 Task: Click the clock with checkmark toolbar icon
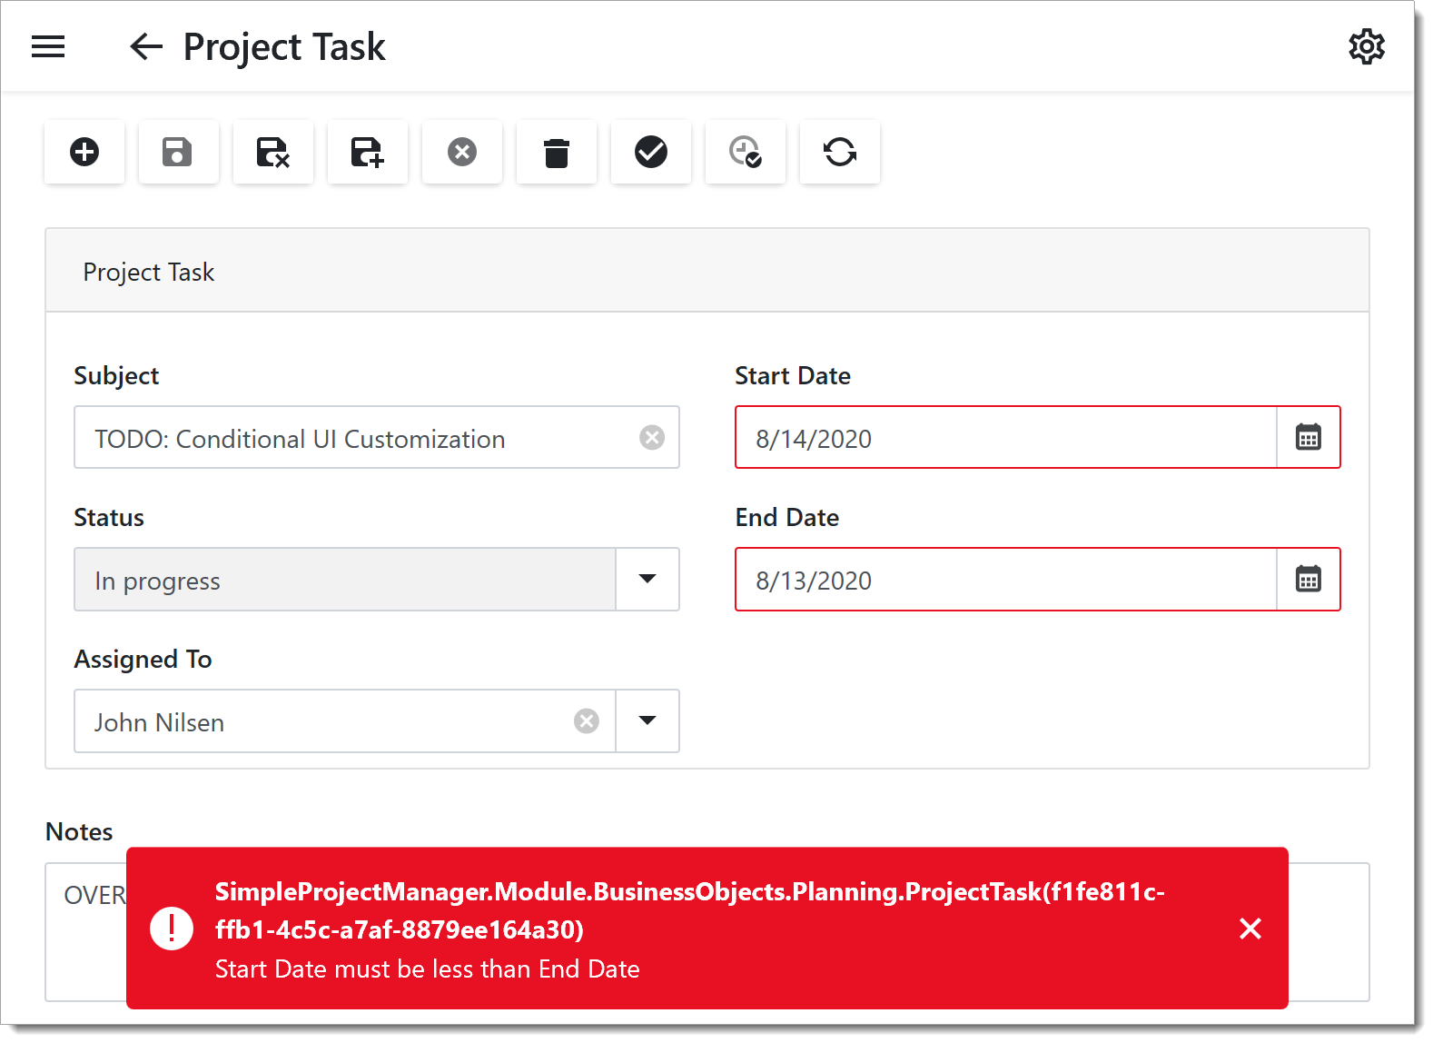click(745, 152)
